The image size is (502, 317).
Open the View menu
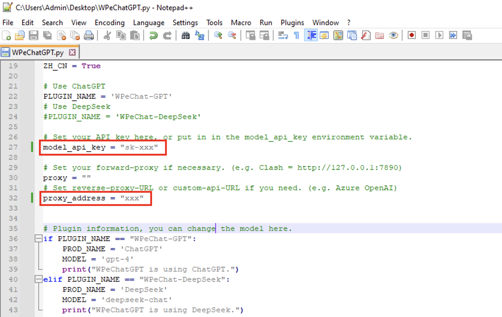79,23
